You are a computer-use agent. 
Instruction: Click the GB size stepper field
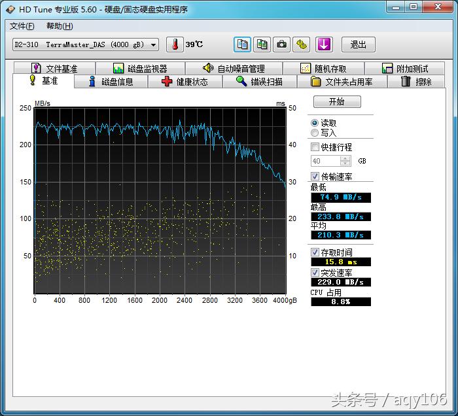point(326,161)
